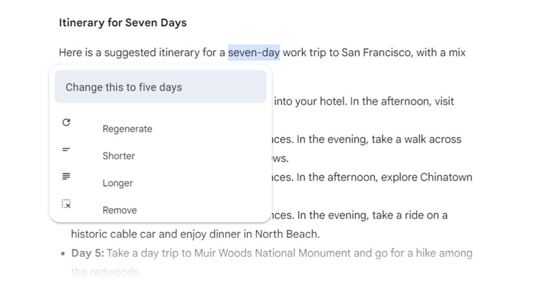Click the faded "the redwoods" text
551x284 pixels.
105,272
